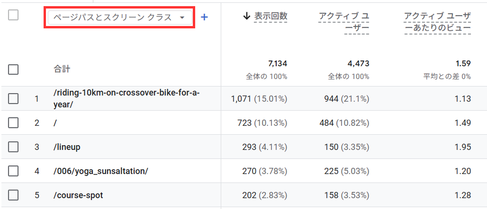Image resolution: width=487 pixels, height=209 pixels.
Task: Click the blue plus add dimension icon
Action: click(204, 17)
